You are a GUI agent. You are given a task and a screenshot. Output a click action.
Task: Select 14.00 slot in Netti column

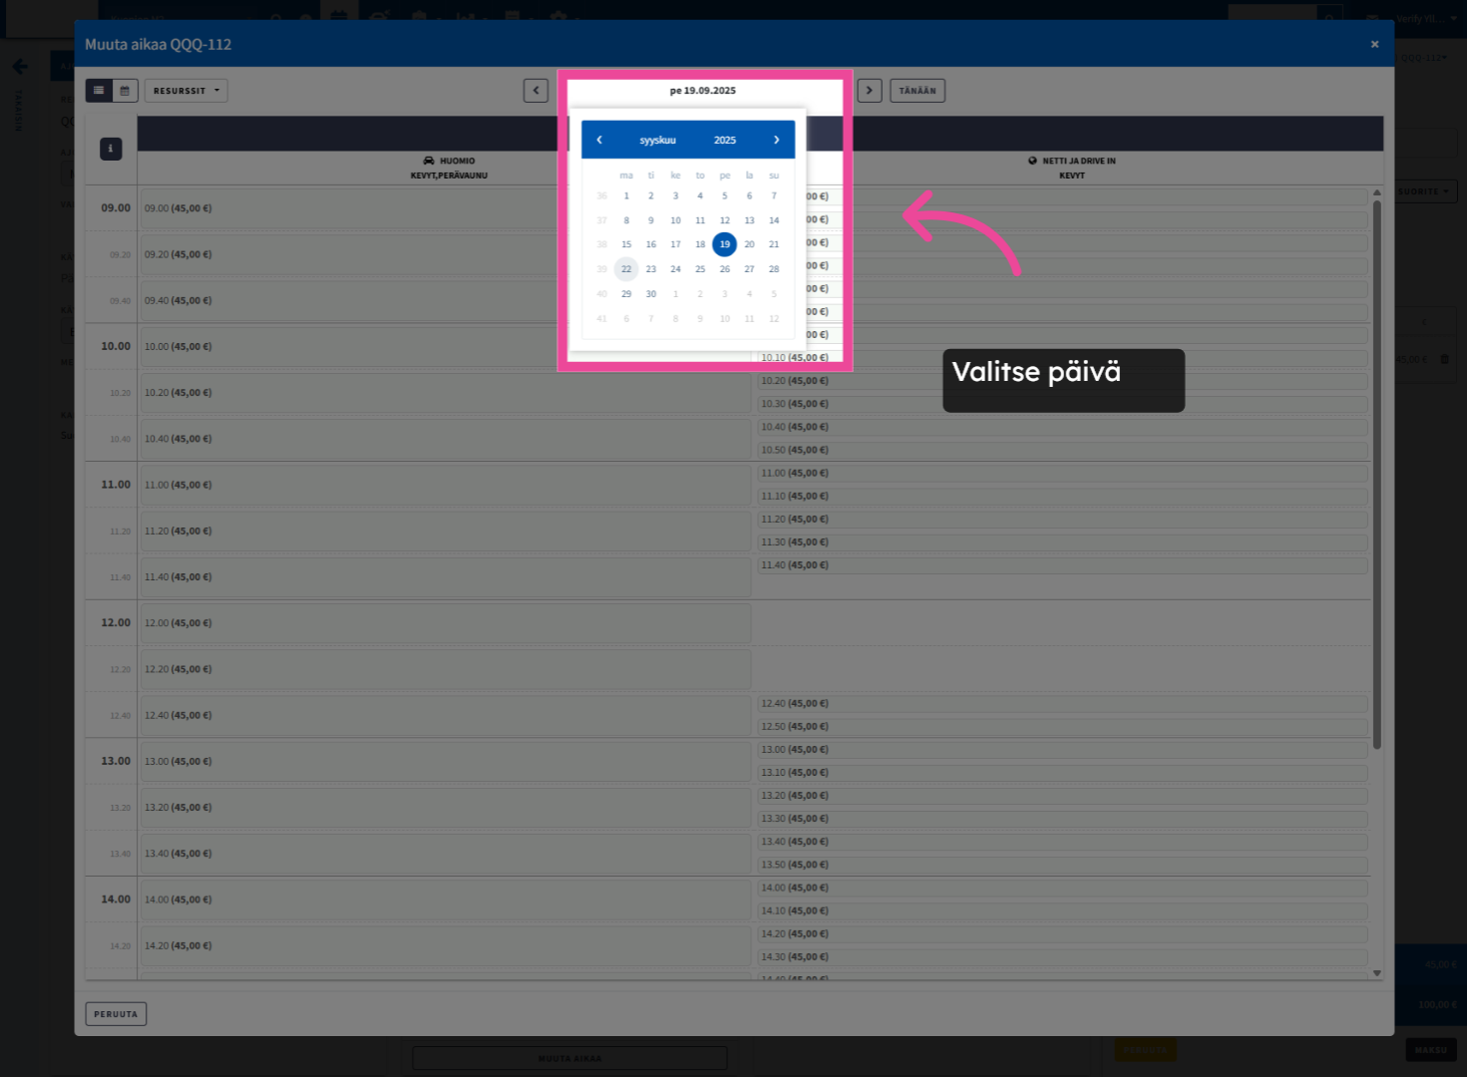[x=1062, y=888]
